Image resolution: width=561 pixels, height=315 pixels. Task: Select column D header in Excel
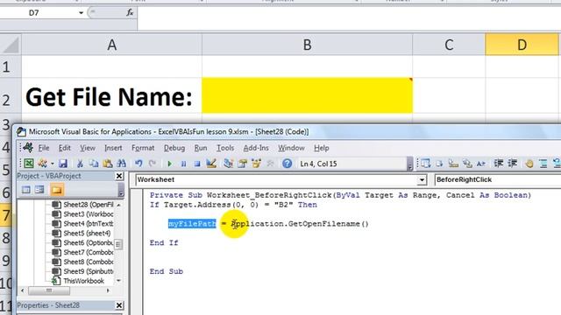tap(522, 45)
